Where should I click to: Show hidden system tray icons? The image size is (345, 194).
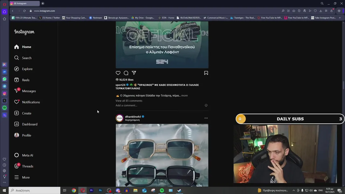(294, 190)
